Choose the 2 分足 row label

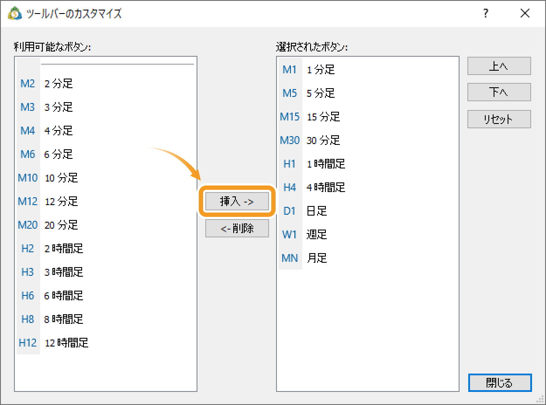(x=59, y=84)
